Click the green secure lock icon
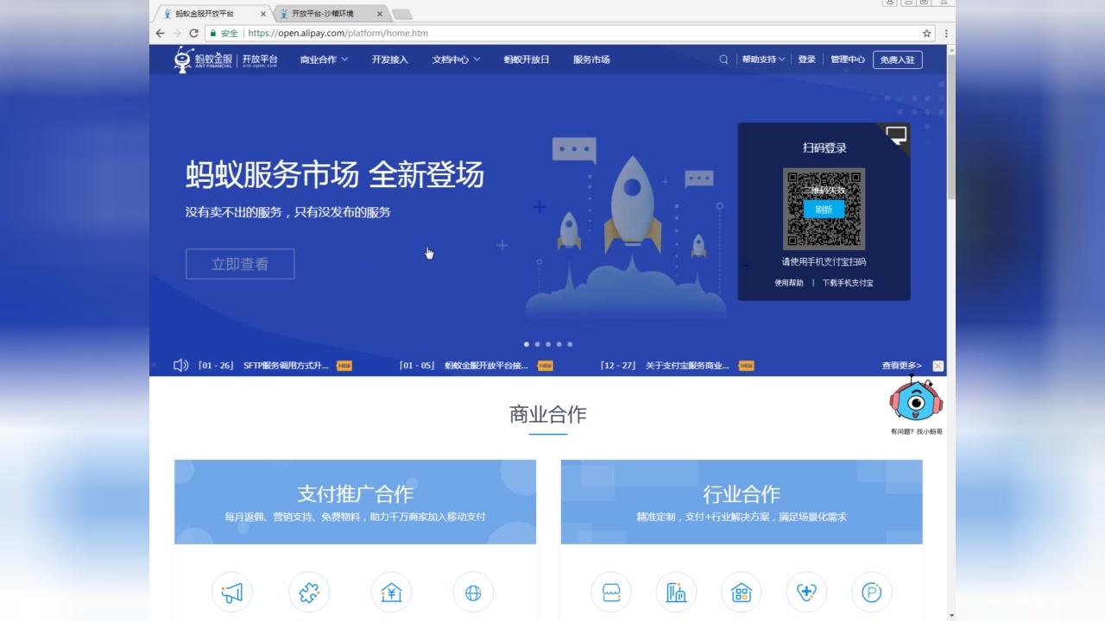This screenshot has width=1105, height=621. point(212,33)
